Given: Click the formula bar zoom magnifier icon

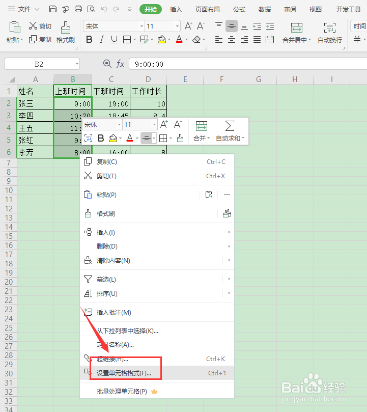Looking at the screenshot, I should (x=107, y=64).
